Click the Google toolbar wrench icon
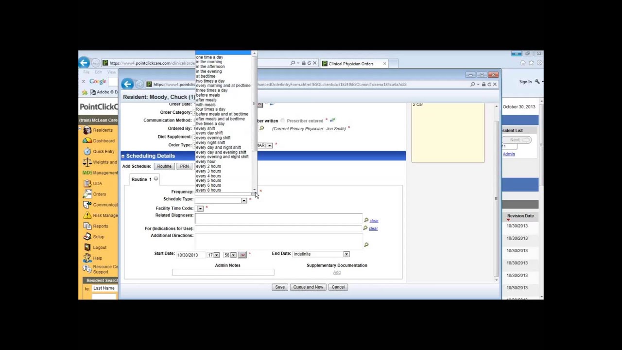622x350 pixels. click(x=537, y=82)
